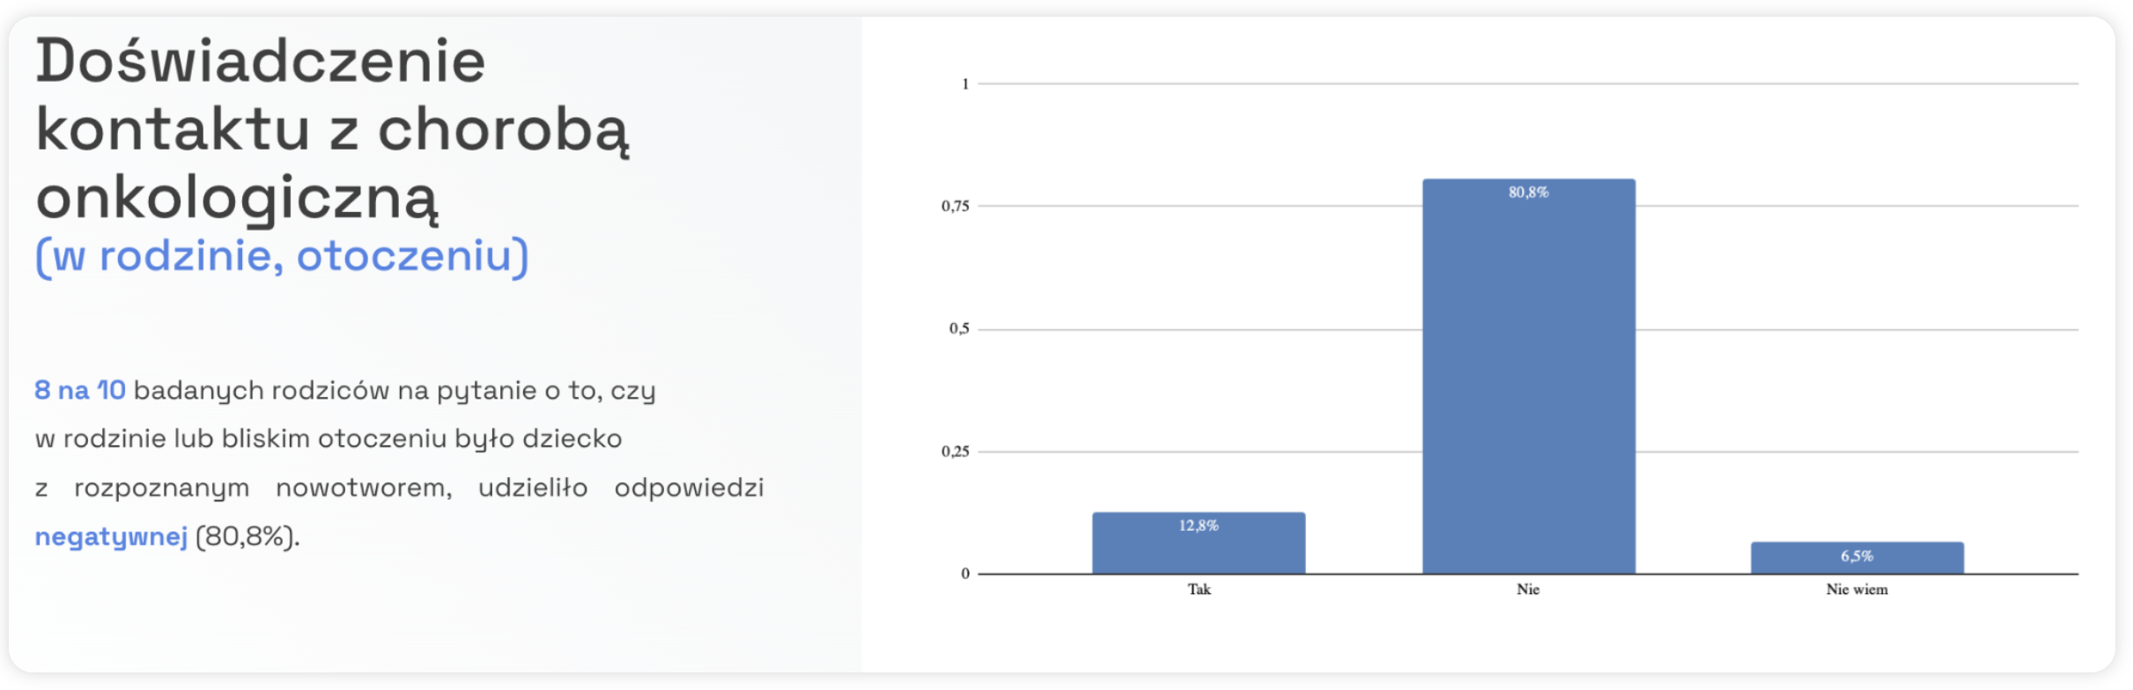The height and width of the screenshot is (690, 2133).
Task: Click the title 'Doświadczenie kontaktu z chorobą onkologiczną'
Action: click(x=332, y=128)
